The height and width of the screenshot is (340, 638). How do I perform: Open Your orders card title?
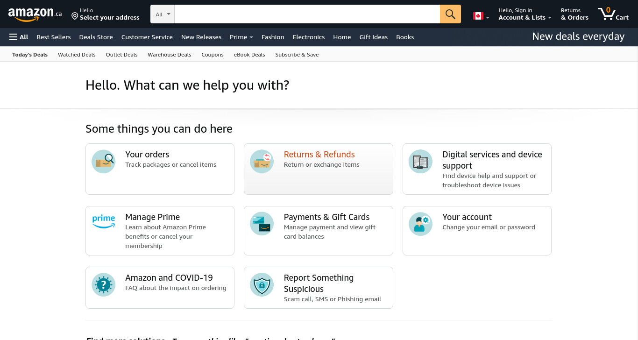click(147, 155)
